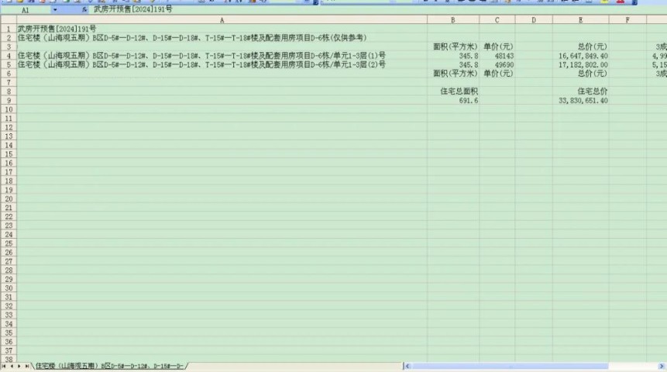Select row 20 header
The image size is (667, 372).
pyautogui.click(x=9, y=198)
